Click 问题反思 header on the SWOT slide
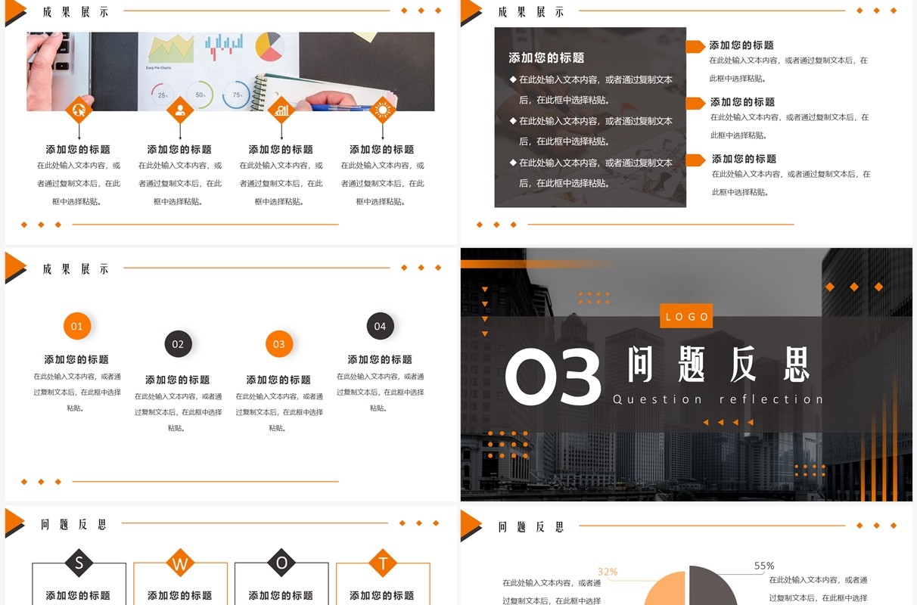Screen dimensions: 917x605 pyautogui.click(x=74, y=524)
